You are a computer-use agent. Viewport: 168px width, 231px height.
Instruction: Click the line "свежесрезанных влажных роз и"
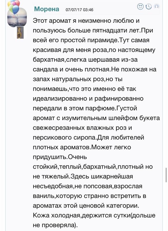pyautogui.click(x=83, y=128)
